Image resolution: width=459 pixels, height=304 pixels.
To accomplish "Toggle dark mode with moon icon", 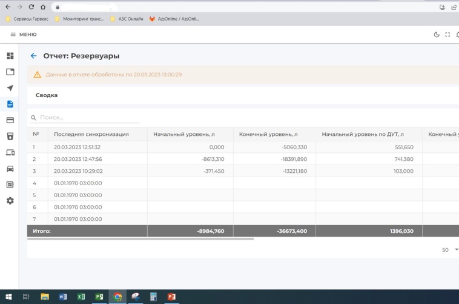I will coord(437,35).
